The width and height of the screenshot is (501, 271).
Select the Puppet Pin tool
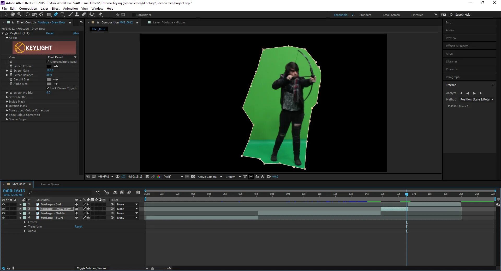point(100,15)
